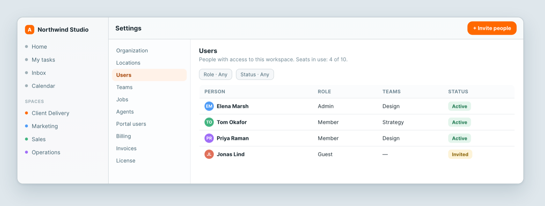This screenshot has height=206, width=545.
Task: Click Tom Okafor's TO avatar
Action: tap(209, 122)
